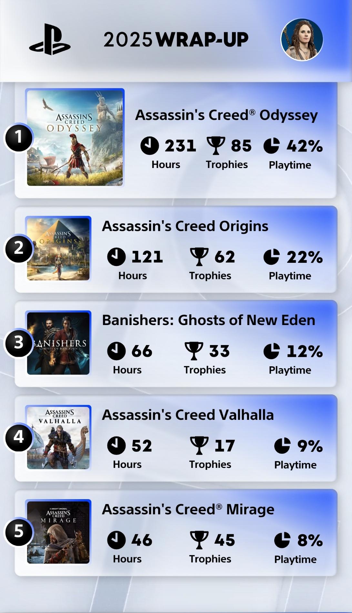Click the clock icon for Odyssey hours
The height and width of the screenshot is (613, 352).
pos(149,145)
